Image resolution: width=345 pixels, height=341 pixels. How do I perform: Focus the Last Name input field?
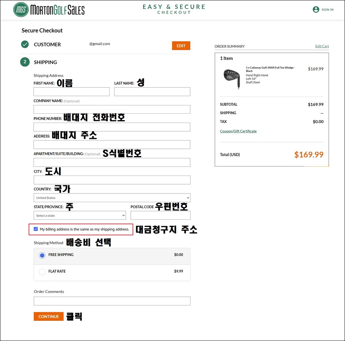[152, 92]
